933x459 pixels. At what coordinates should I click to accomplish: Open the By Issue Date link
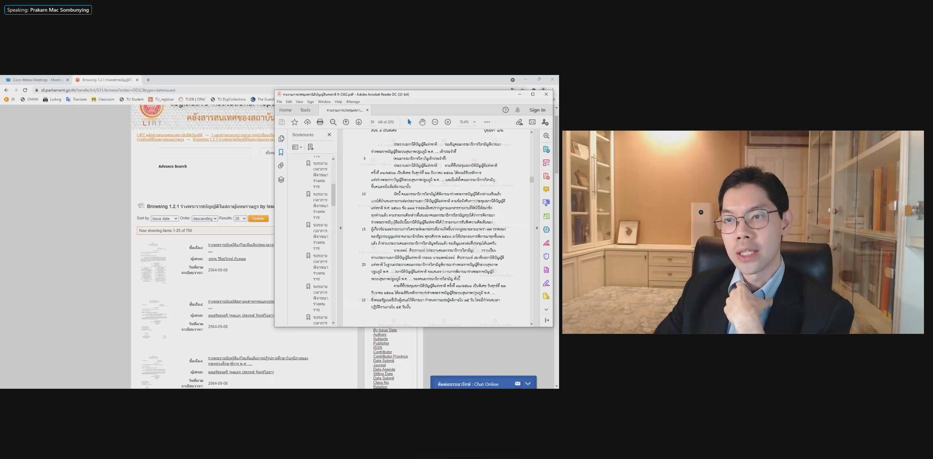pyautogui.click(x=385, y=330)
